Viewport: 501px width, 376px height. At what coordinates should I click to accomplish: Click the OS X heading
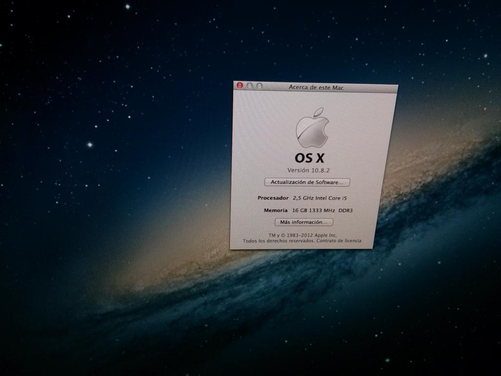coord(309,158)
